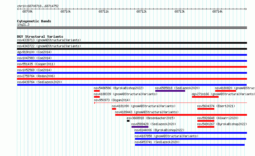Open the nsv5926648 (Almarri2020) label
Image resolution: width=255 pixels, height=156 pixels.
[218, 118]
